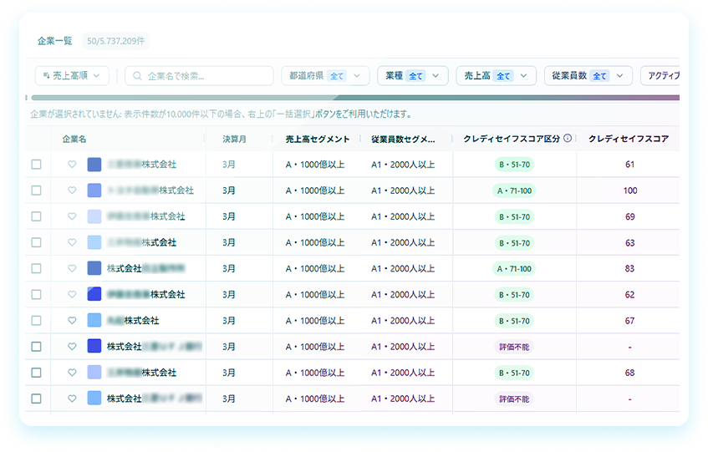
Task: Click the B・51-70 badge in score 69 row
Action: pyautogui.click(x=514, y=216)
